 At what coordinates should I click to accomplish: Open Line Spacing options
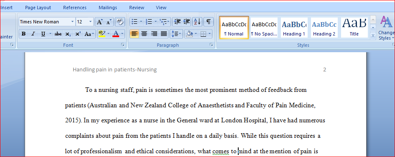click(176, 34)
